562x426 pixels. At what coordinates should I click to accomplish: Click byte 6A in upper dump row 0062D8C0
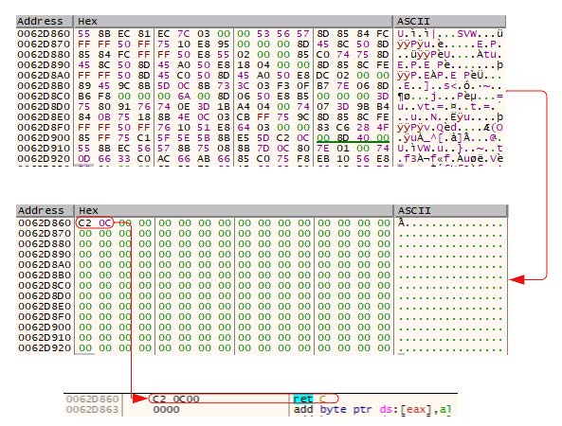[x=184, y=97]
